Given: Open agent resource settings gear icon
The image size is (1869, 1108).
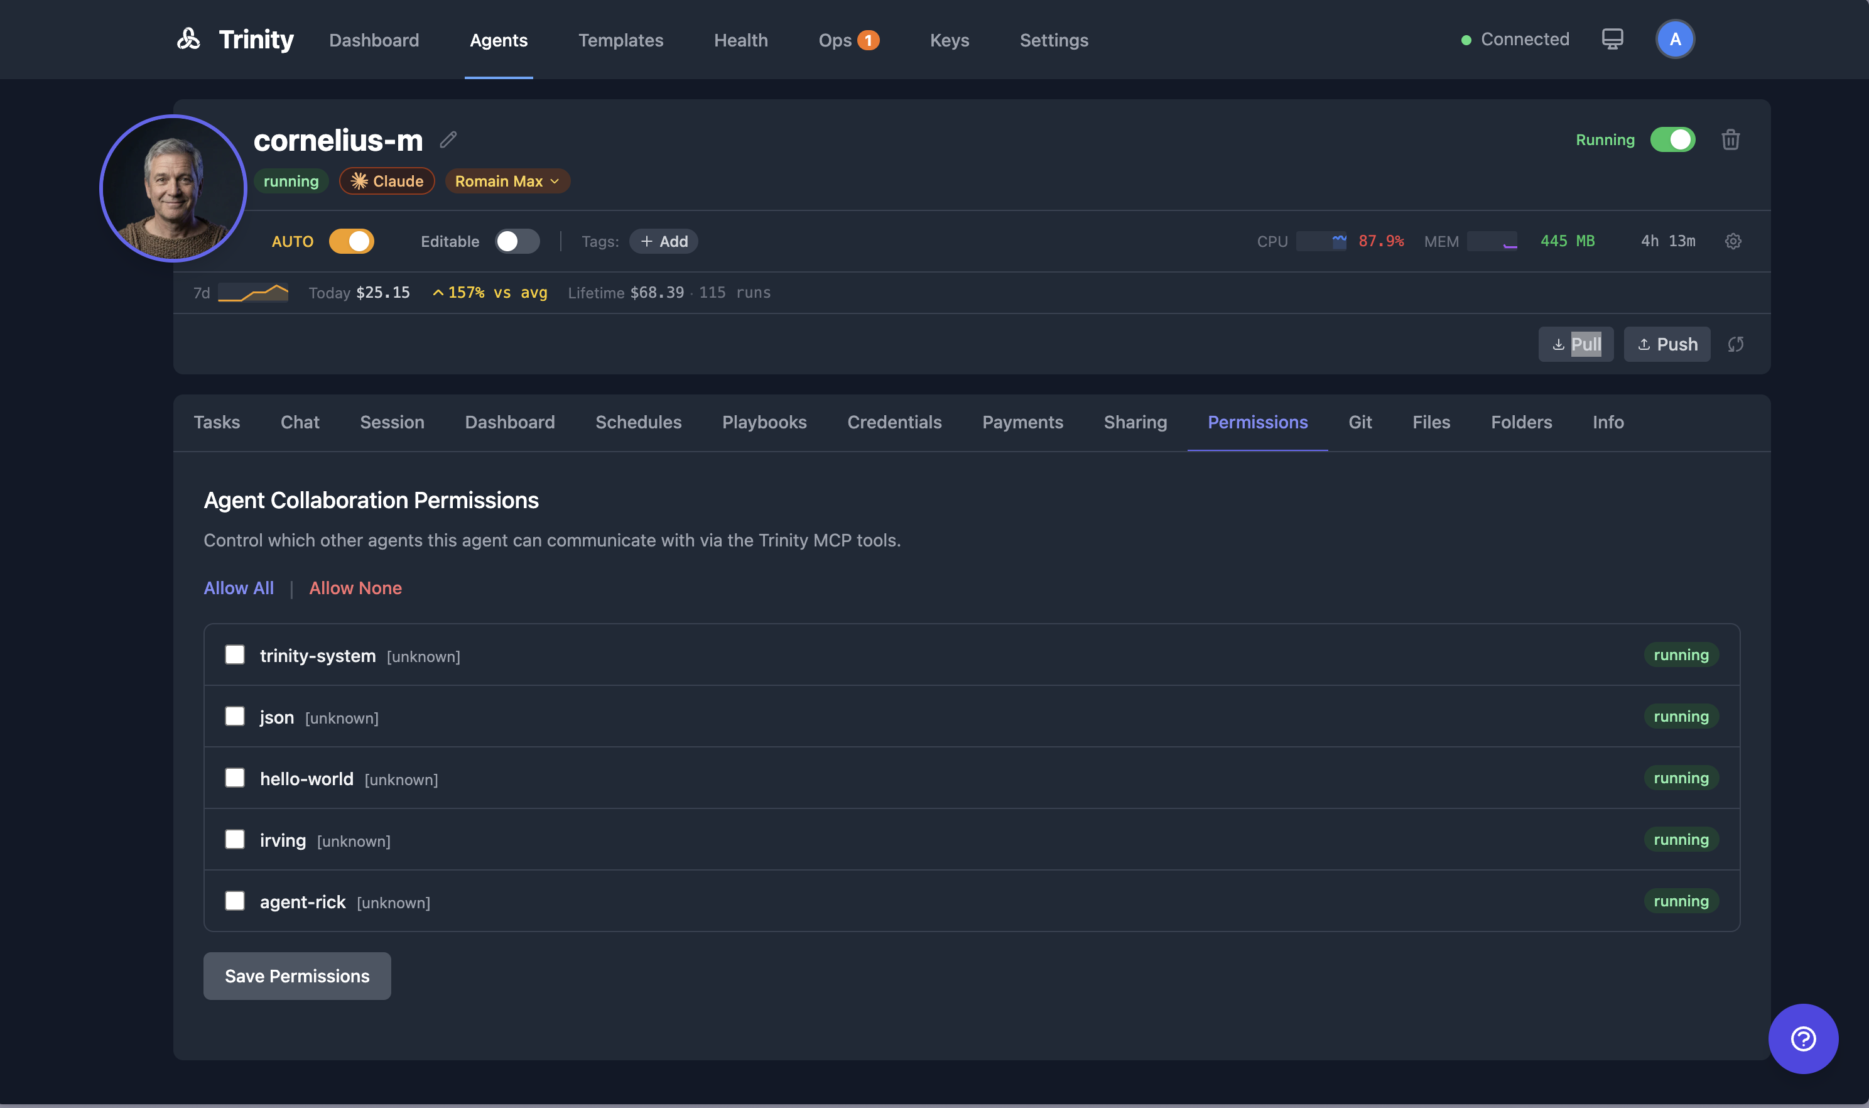Looking at the screenshot, I should tap(1733, 241).
